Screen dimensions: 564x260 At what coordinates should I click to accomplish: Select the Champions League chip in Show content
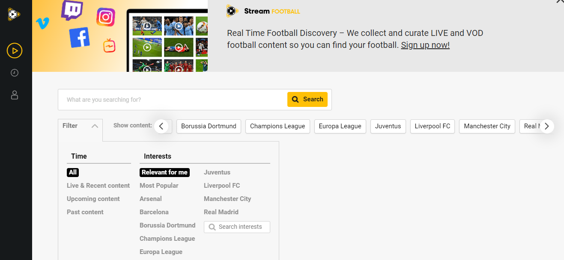(278, 126)
